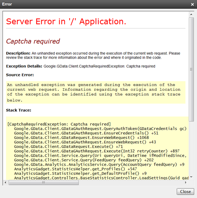This screenshot has height=198, width=197.
Task: Click the 'EnsureCredentials() +51' stack line
Action: 86,133
